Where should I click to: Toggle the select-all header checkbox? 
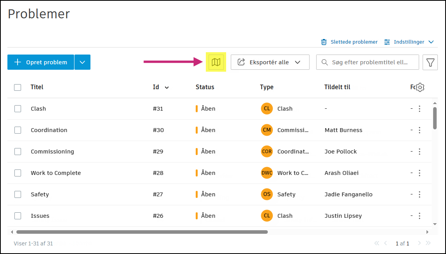coord(18,87)
